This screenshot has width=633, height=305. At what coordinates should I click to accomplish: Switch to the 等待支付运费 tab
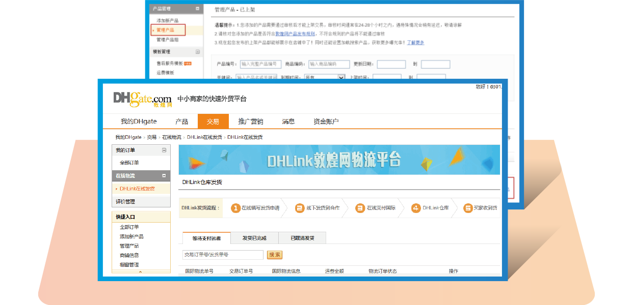click(x=206, y=238)
